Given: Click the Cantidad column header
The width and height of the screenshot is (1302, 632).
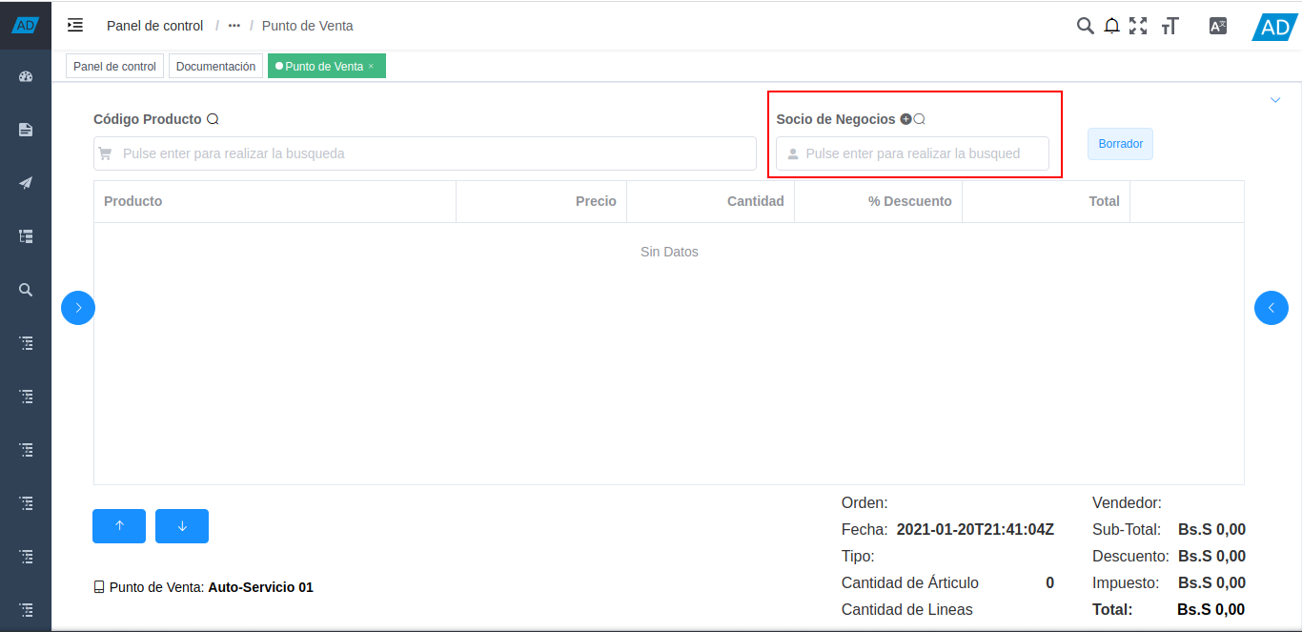Looking at the screenshot, I should pyautogui.click(x=710, y=201).
